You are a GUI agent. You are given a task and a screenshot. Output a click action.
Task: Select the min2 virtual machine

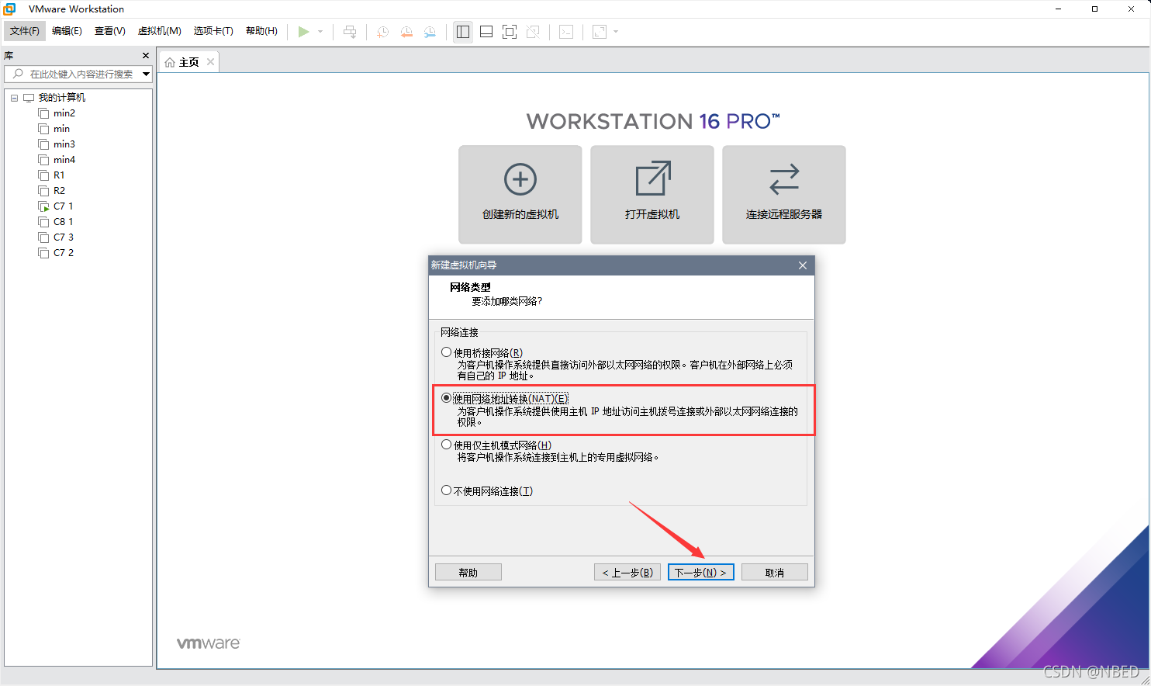click(64, 113)
